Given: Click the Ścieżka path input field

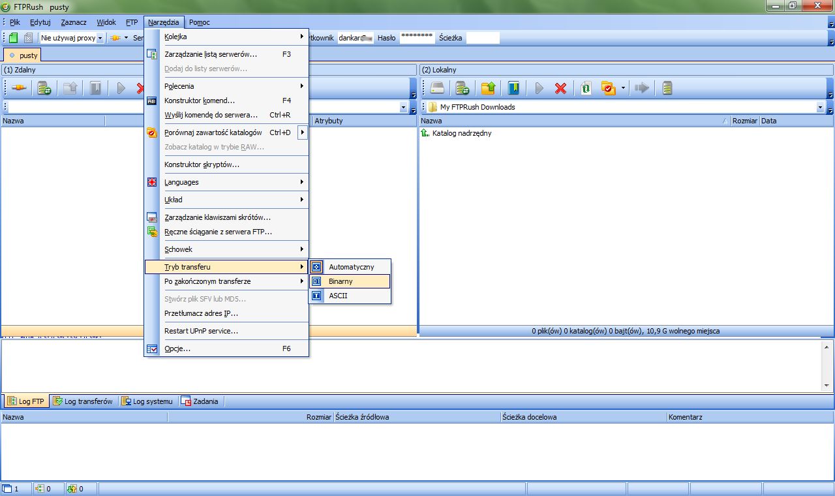Looking at the screenshot, I should tap(483, 38).
